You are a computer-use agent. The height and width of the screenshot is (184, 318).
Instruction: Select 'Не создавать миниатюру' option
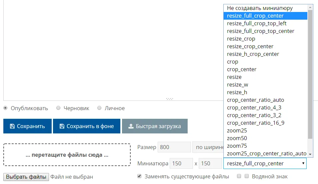tap(265, 8)
